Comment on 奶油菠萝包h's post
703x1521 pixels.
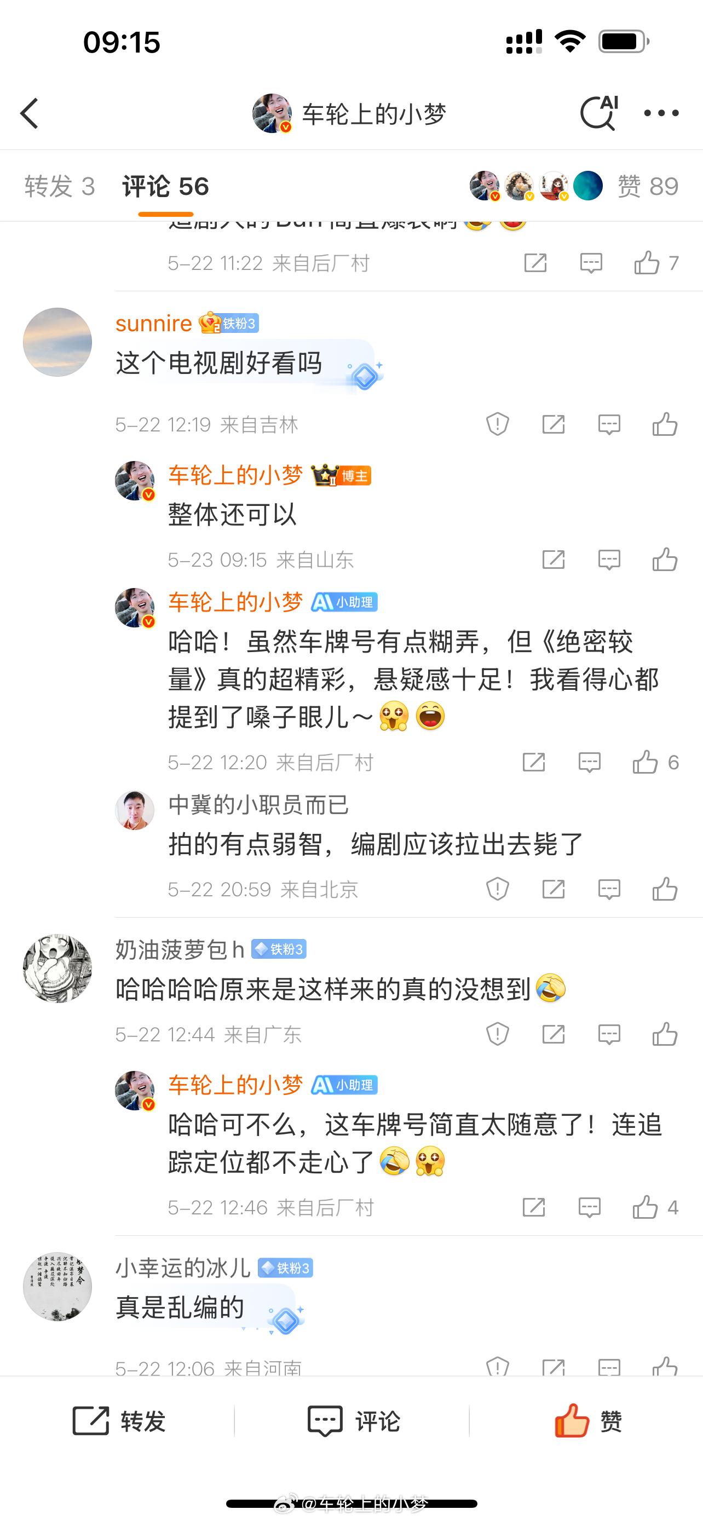(609, 1034)
